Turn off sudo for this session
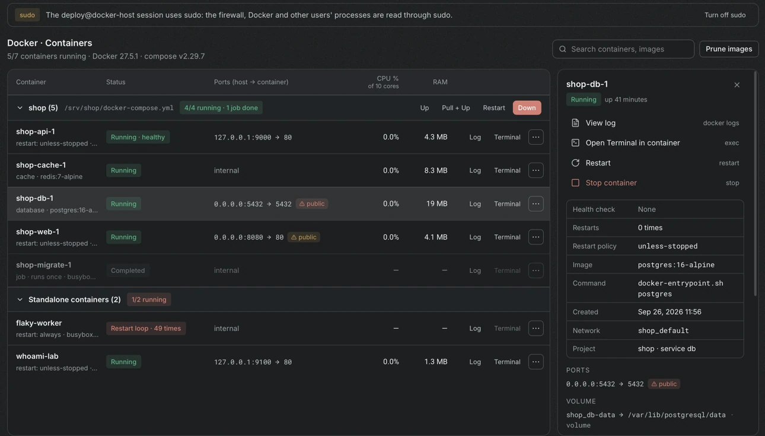The image size is (765, 436). (725, 15)
